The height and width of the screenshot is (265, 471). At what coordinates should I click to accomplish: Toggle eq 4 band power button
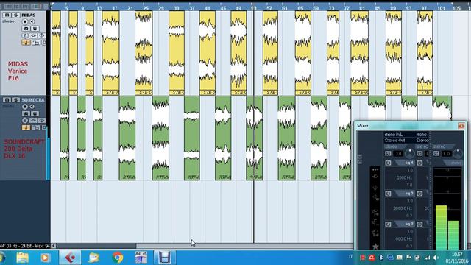[388, 163]
